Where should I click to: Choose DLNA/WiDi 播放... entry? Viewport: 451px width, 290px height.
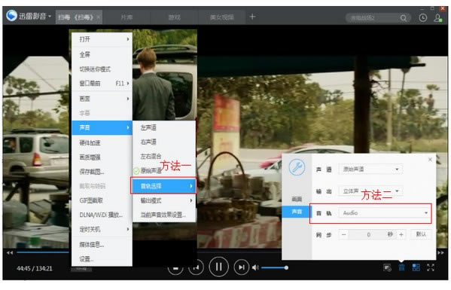pyautogui.click(x=102, y=215)
